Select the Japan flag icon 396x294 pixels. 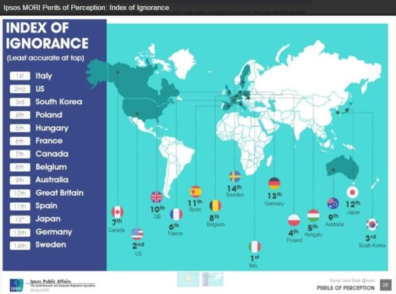[352, 192]
